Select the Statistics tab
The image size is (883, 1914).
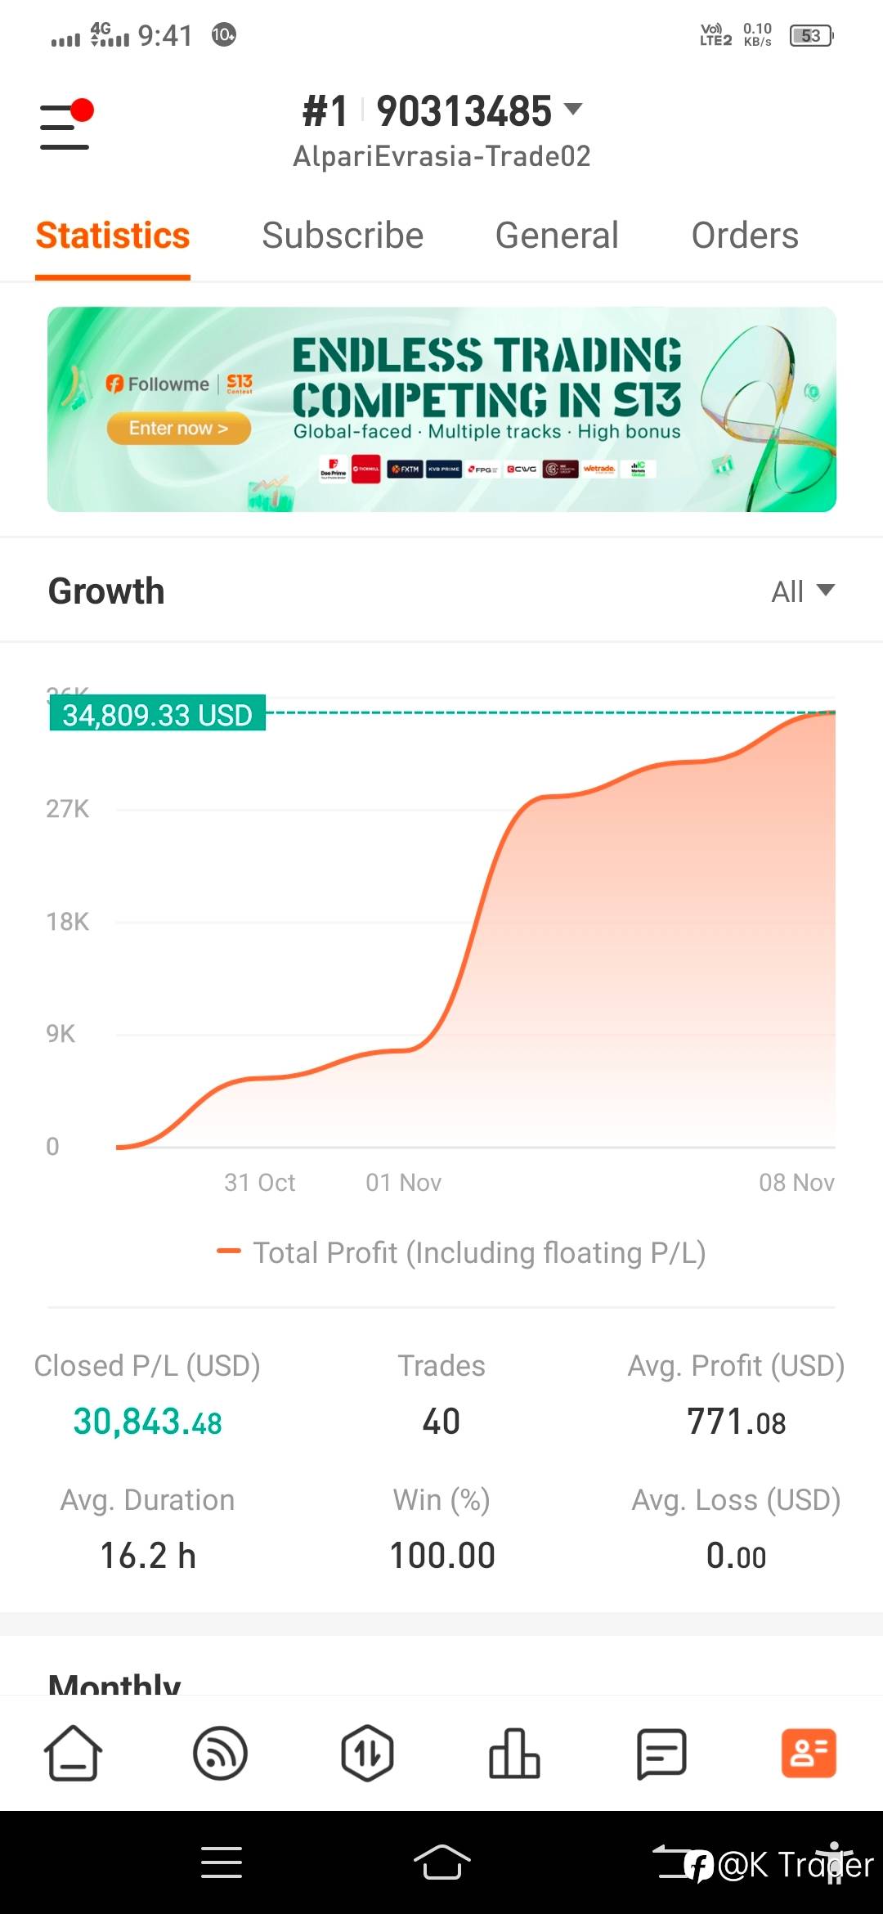pyautogui.click(x=113, y=236)
